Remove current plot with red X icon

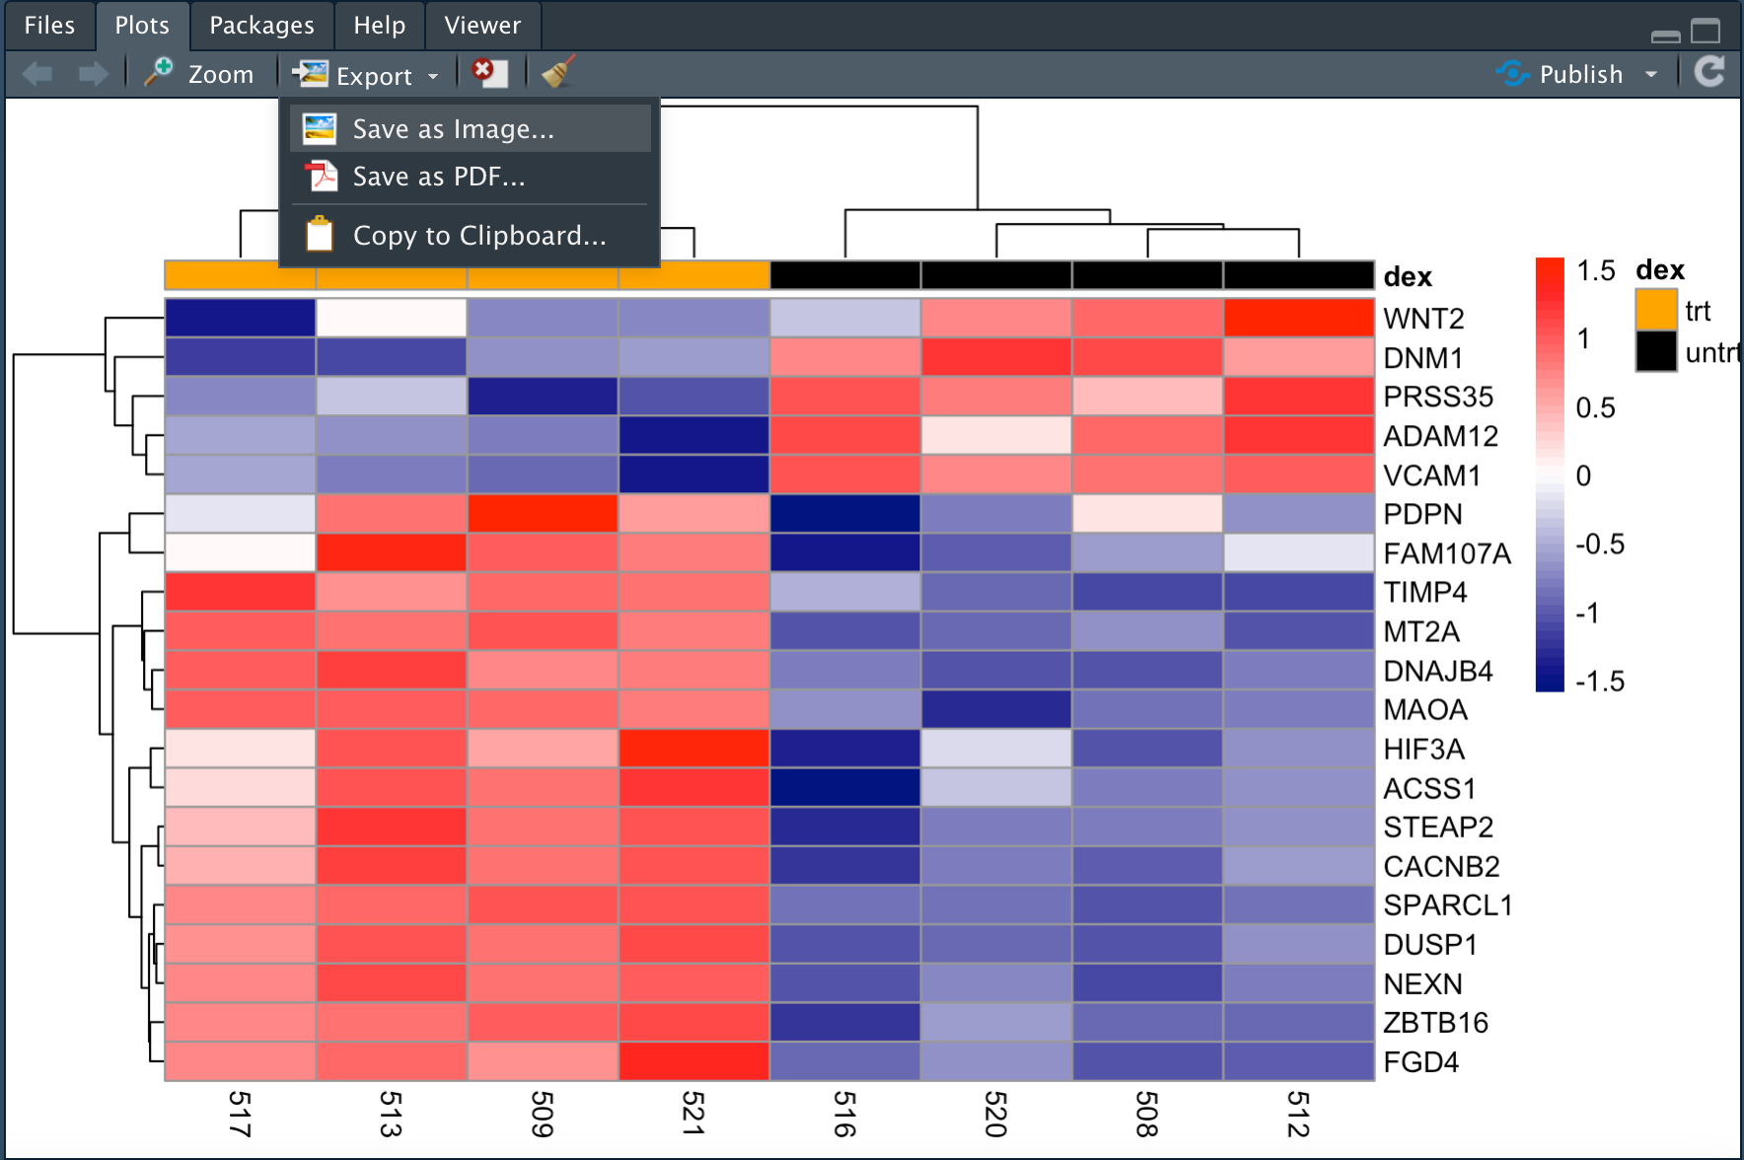tap(488, 73)
